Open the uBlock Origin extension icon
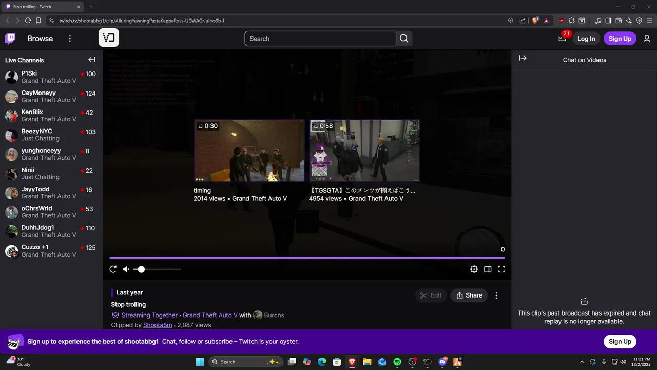Screen dimensions: 657x370 (x=561, y=21)
